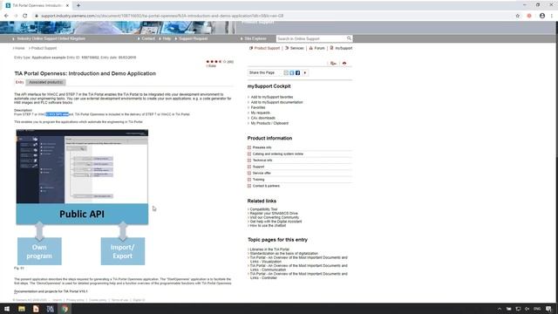The height and width of the screenshot is (314, 558).
Task: Switch to Chrome on taskbar
Action: pos(65,309)
